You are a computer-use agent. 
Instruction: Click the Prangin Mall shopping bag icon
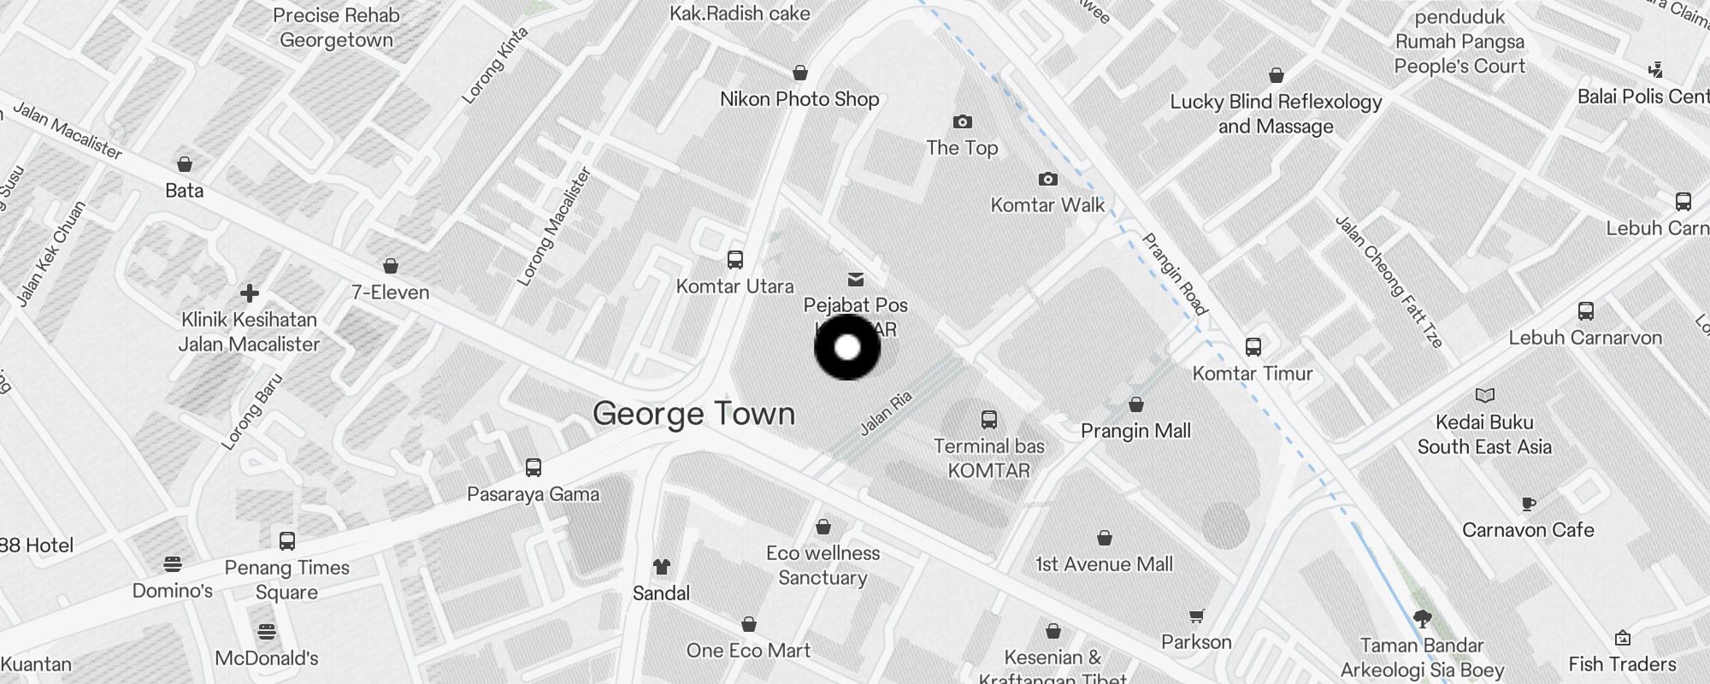1136,404
